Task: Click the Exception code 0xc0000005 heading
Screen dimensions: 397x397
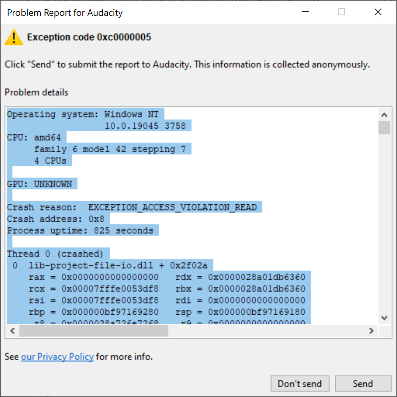Action: [x=89, y=37]
